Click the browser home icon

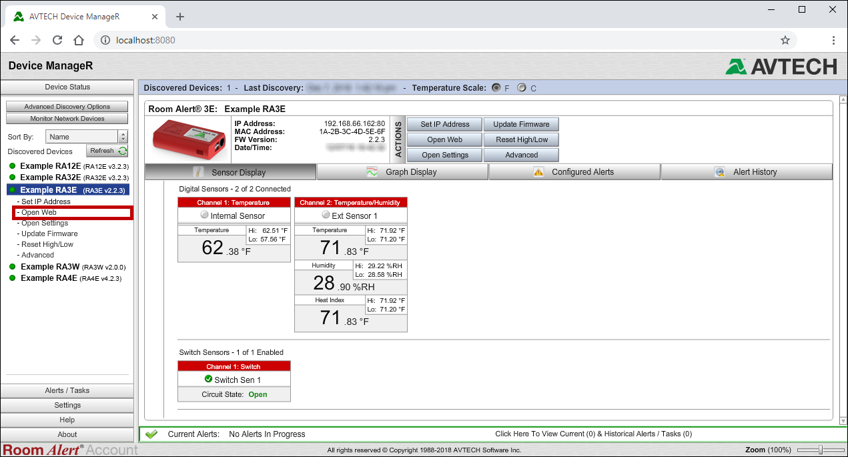[x=79, y=40]
